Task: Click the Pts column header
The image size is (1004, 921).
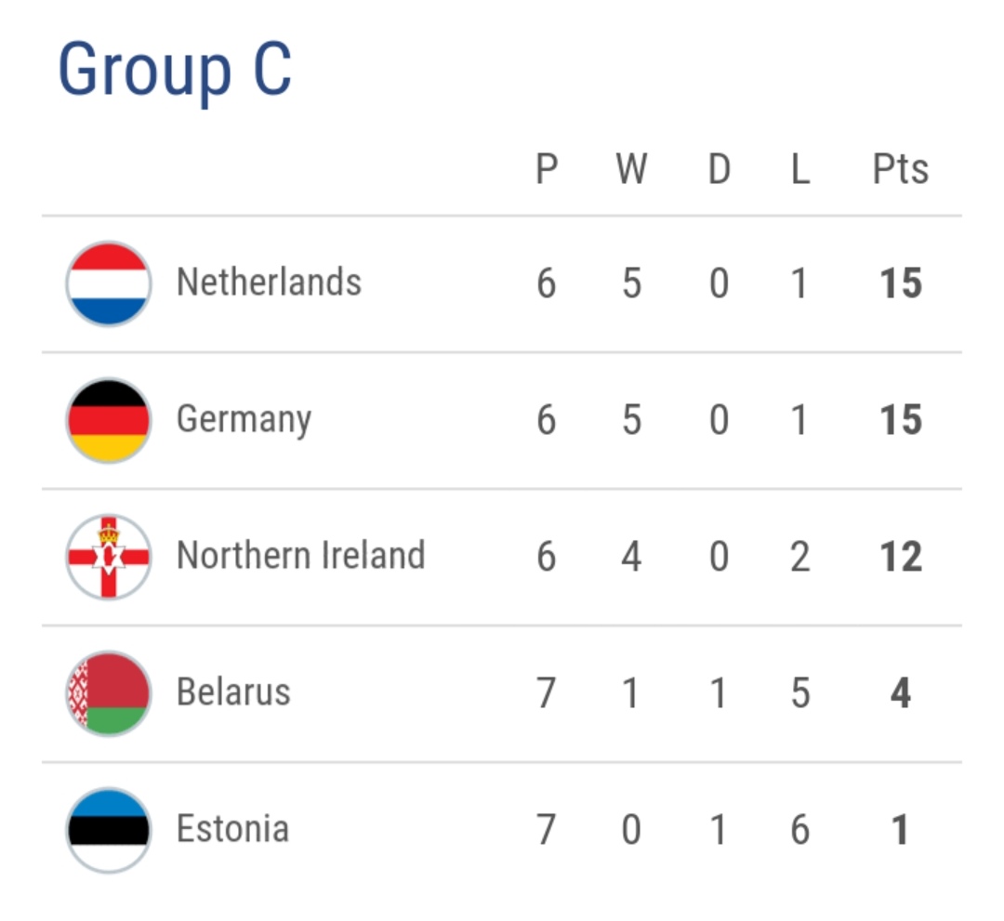Action: tap(900, 170)
